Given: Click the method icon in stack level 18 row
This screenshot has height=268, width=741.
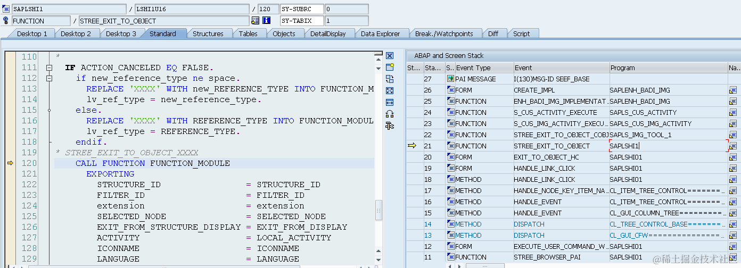Looking at the screenshot, I should (450, 179).
